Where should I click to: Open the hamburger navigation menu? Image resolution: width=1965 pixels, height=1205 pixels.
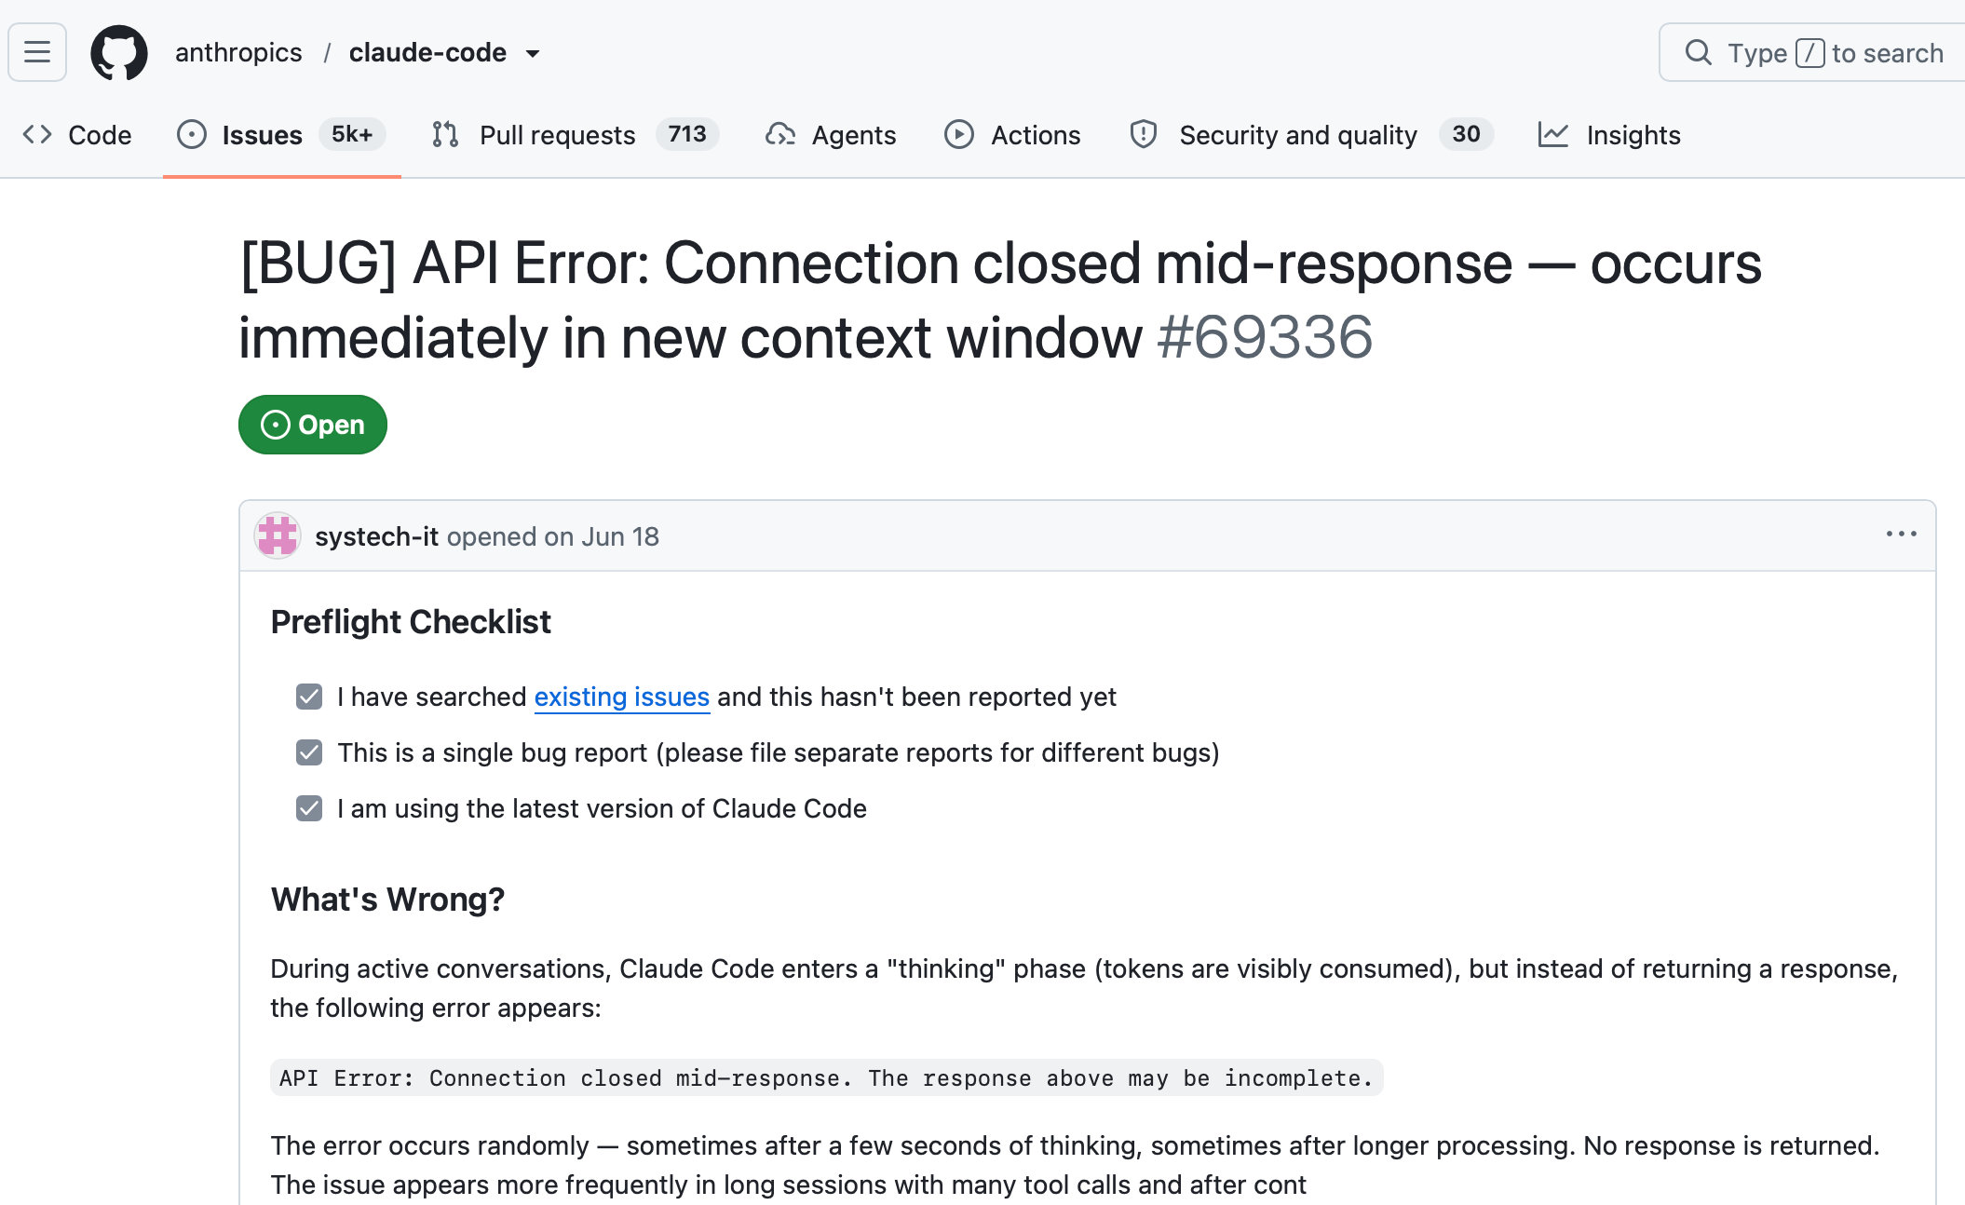(x=37, y=52)
